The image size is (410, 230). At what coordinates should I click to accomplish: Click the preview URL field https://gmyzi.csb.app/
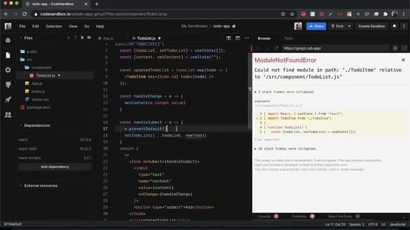[336, 49]
